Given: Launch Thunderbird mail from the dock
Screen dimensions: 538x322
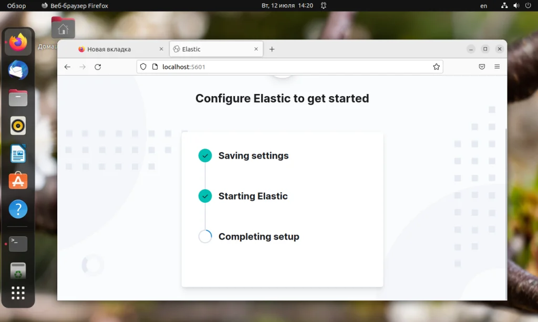Looking at the screenshot, I should click(x=18, y=70).
